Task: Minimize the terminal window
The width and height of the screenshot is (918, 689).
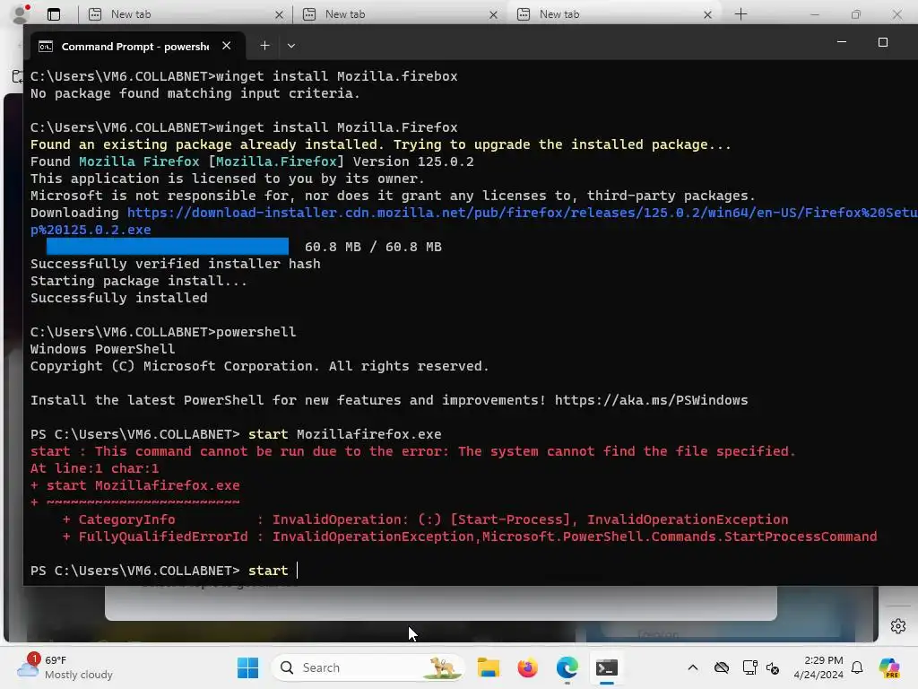Action: coord(842,42)
